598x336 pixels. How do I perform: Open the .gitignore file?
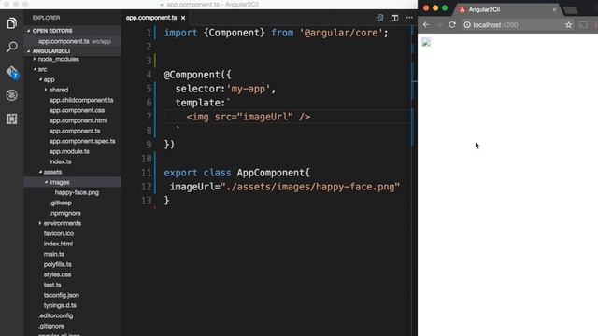[x=51, y=326]
